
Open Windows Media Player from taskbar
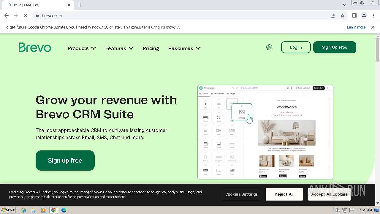[44, 210]
